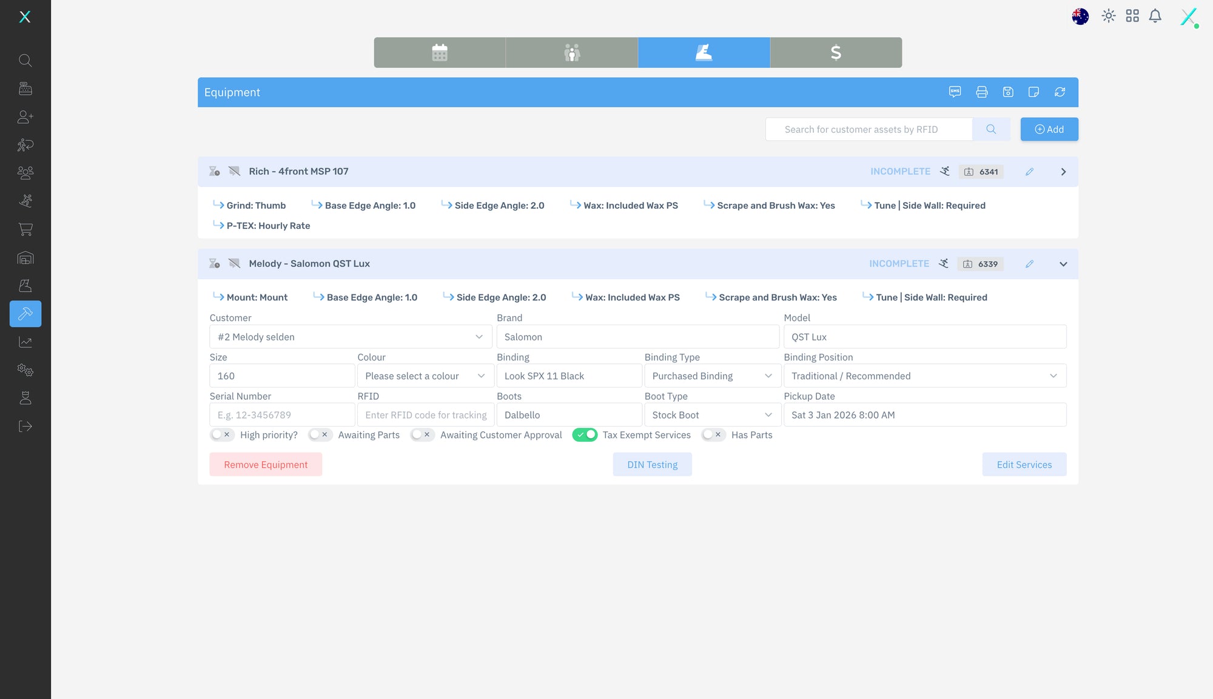Enable the High priority toggle
1213x699 pixels.
point(221,435)
